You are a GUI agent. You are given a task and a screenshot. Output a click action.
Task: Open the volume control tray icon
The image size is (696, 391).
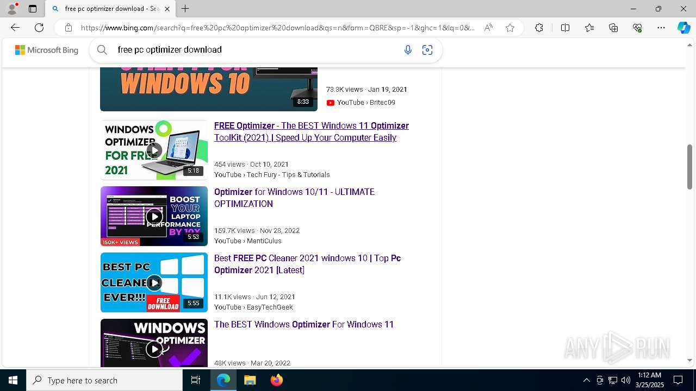(x=626, y=380)
